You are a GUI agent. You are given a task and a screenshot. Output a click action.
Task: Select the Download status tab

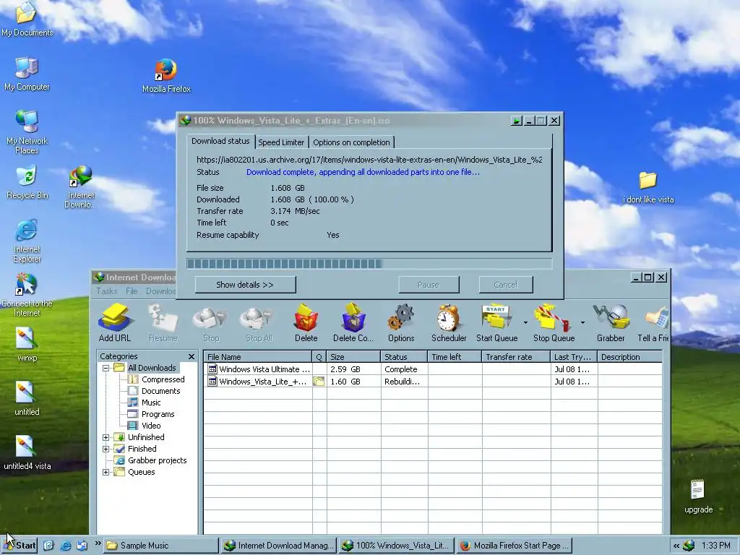tap(220, 141)
